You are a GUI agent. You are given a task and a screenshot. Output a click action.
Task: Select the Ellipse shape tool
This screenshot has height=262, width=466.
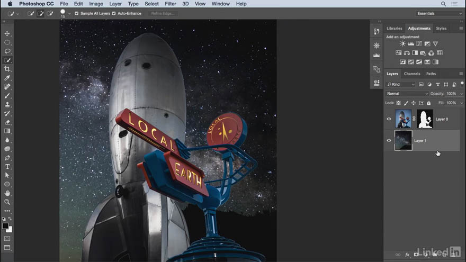click(7, 184)
